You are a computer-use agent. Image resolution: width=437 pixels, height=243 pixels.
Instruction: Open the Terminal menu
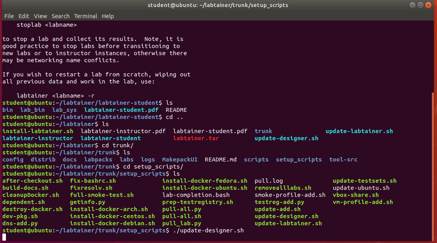85,16
